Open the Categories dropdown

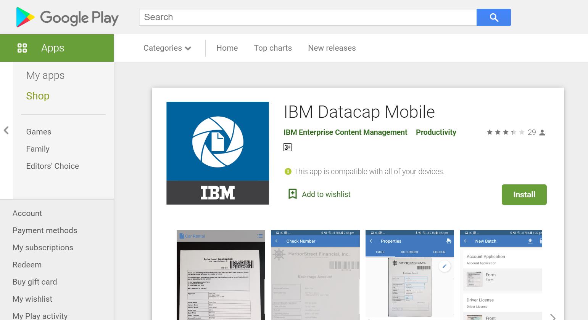point(167,48)
